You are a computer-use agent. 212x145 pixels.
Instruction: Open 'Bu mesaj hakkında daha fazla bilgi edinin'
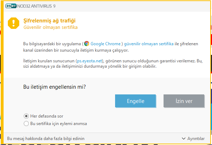[46, 139]
